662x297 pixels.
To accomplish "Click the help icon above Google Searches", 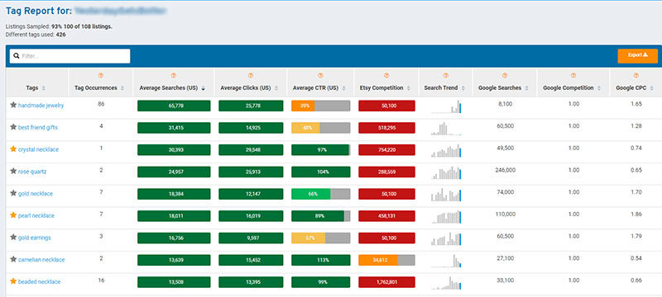I will pos(505,76).
